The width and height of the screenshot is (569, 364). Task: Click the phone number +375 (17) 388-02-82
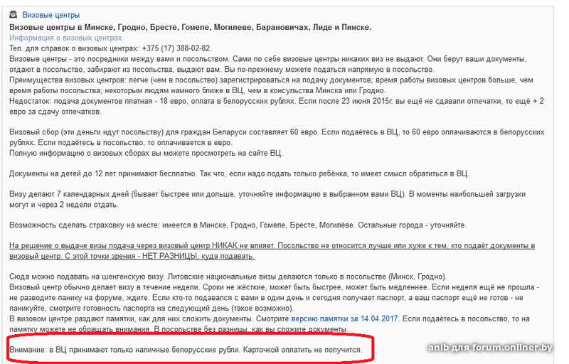176,48
